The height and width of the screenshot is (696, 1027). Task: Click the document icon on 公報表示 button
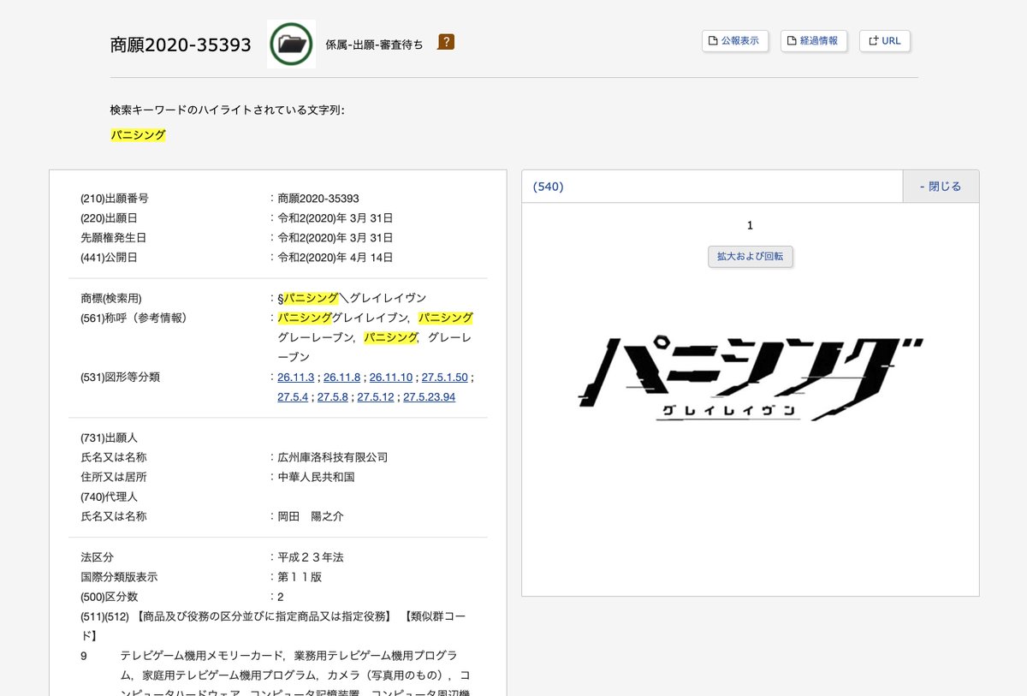pyautogui.click(x=713, y=40)
